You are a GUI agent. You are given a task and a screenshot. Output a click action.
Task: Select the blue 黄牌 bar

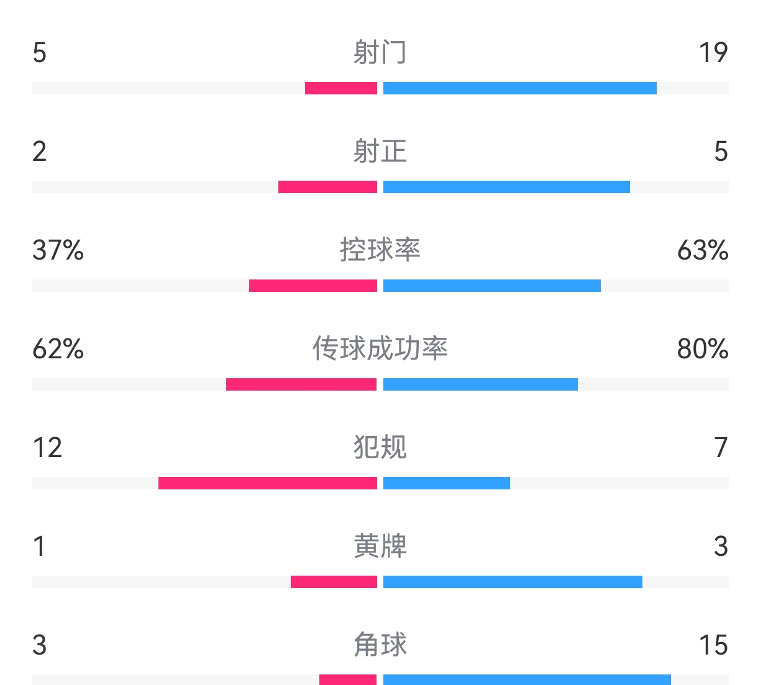(513, 582)
